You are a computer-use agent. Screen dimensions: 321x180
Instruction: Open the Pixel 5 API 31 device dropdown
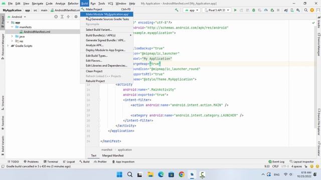tap(217, 10)
